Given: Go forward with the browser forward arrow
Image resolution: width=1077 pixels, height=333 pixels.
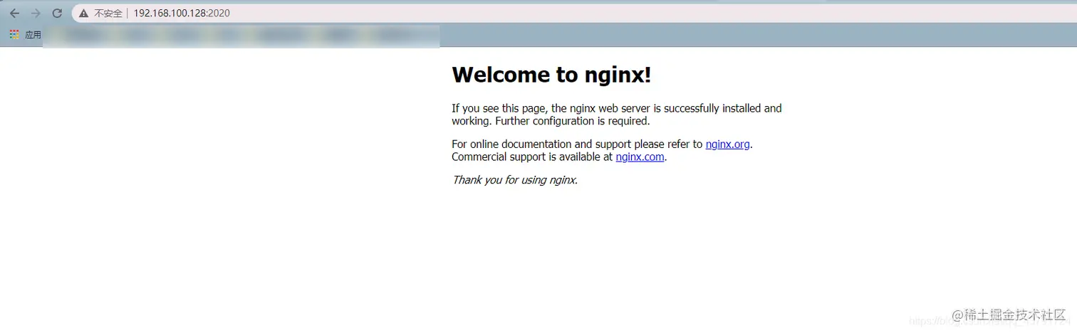Looking at the screenshot, I should click(x=36, y=14).
